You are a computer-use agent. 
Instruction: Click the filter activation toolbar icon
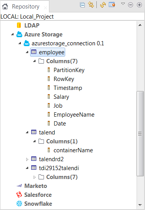point(112,5)
